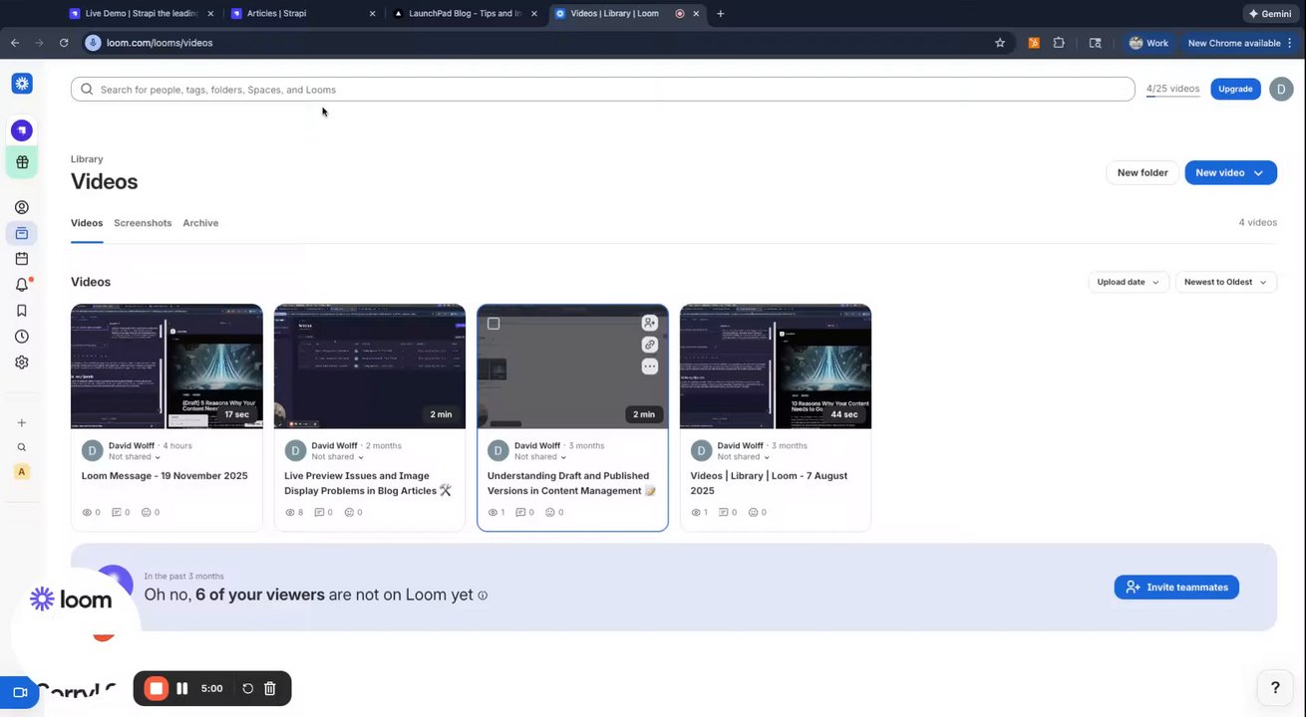Switch to the Screenshots tab
Viewport: 1306px width, 717px height.
click(x=143, y=223)
